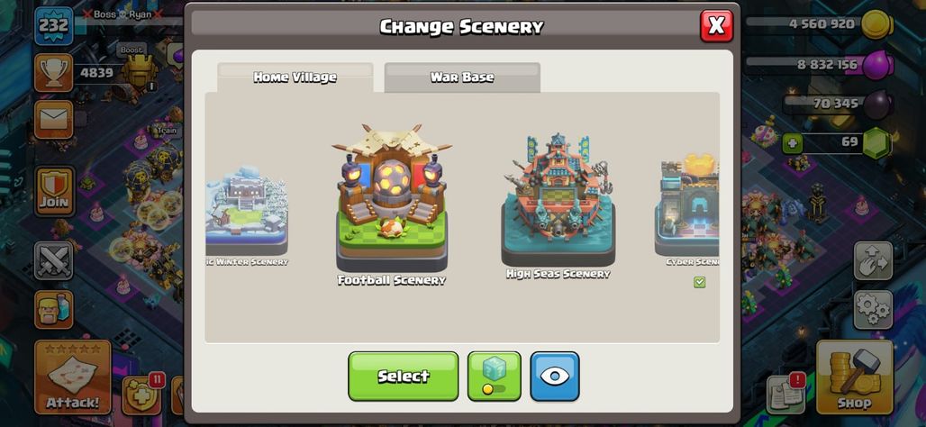Open the crossed swords war icon
Screen dimensions: 926x427
point(54,260)
